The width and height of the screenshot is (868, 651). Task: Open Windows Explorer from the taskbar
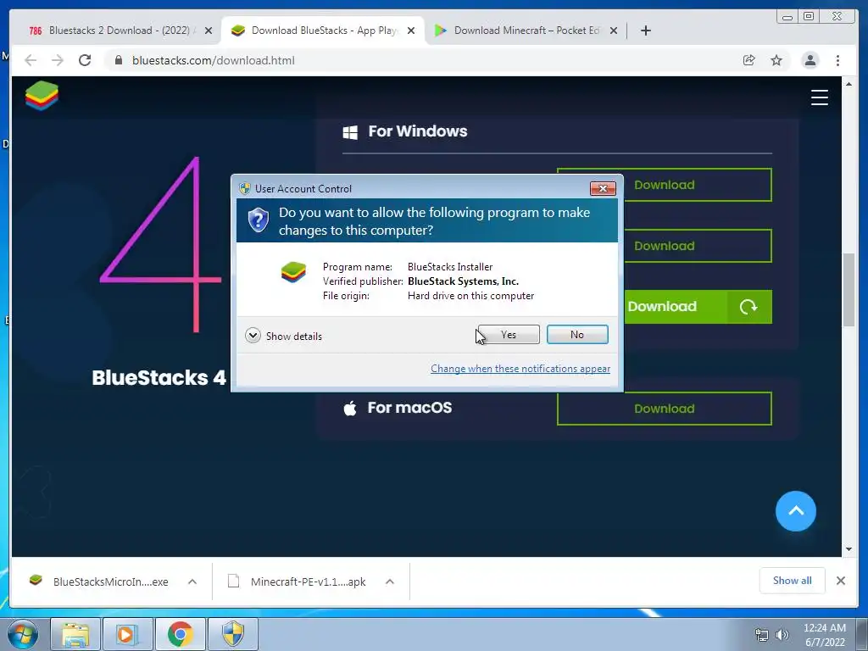click(75, 634)
